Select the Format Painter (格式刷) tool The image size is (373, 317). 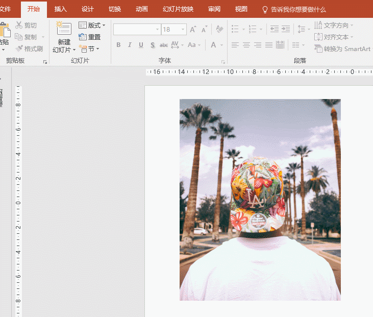pos(29,48)
